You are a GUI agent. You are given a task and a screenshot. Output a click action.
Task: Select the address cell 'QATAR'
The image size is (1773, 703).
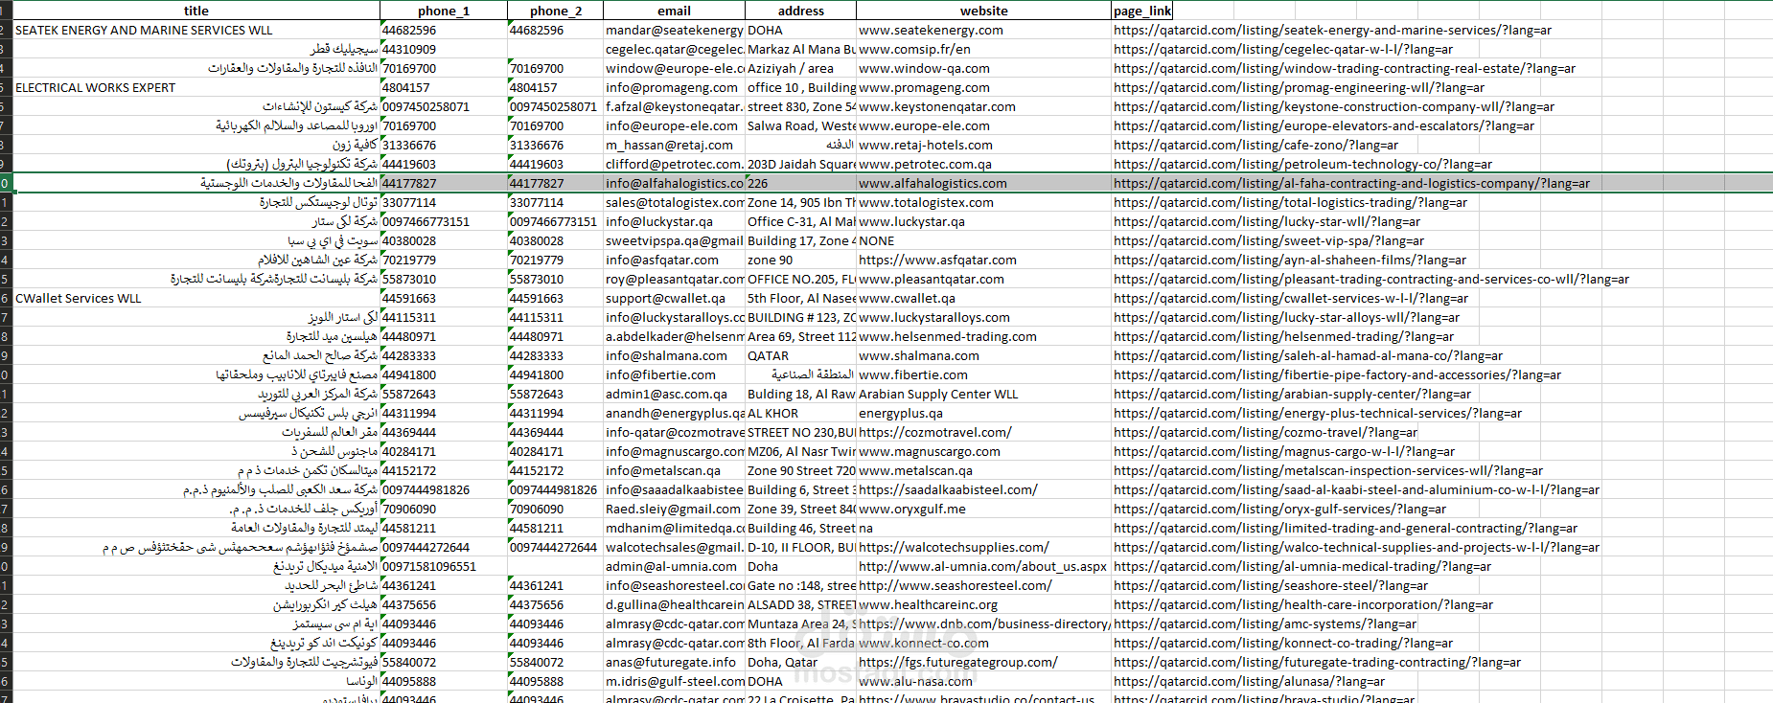[800, 355]
